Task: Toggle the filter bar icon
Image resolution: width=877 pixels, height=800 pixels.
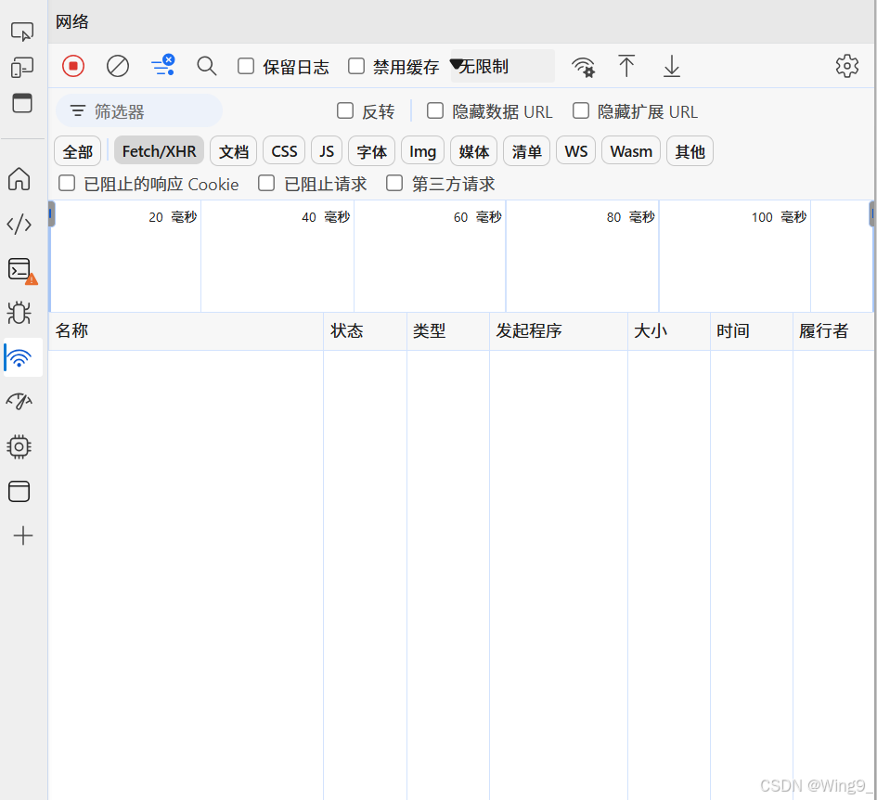Action: pyautogui.click(x=162, y=66)
